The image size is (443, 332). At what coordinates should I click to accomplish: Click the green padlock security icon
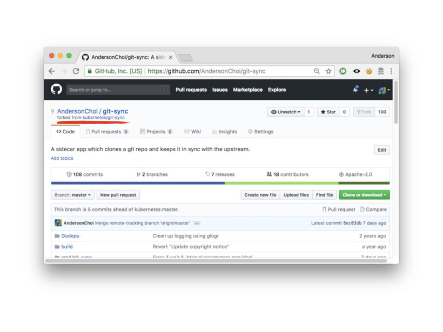tap(90, 71)
